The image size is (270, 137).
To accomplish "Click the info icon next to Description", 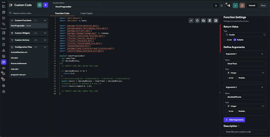I will click(239, 126).
